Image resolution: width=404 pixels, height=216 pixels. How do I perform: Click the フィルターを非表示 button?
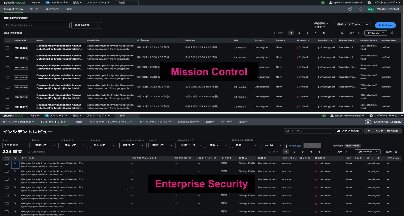point(382,131)
